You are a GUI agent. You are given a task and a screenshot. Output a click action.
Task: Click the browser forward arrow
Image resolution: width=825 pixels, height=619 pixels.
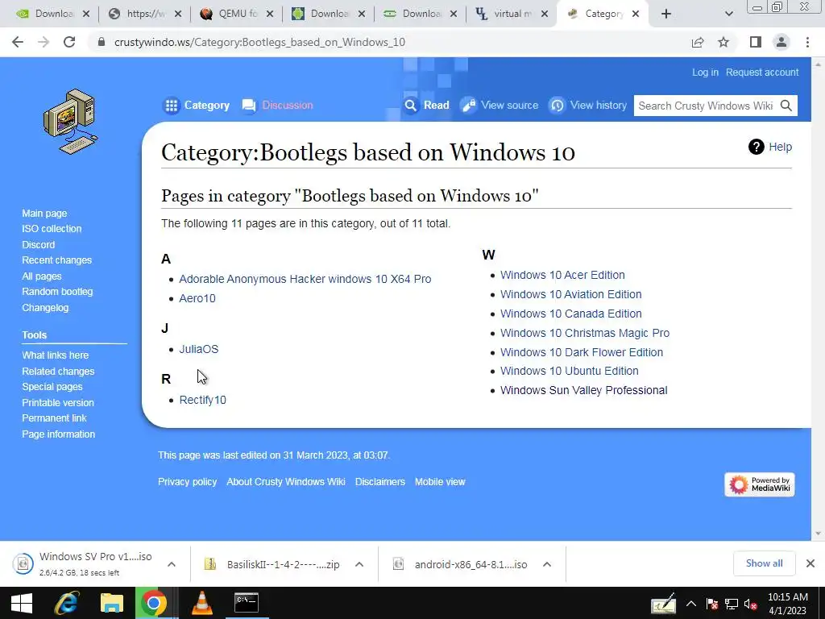pos(44,42)
